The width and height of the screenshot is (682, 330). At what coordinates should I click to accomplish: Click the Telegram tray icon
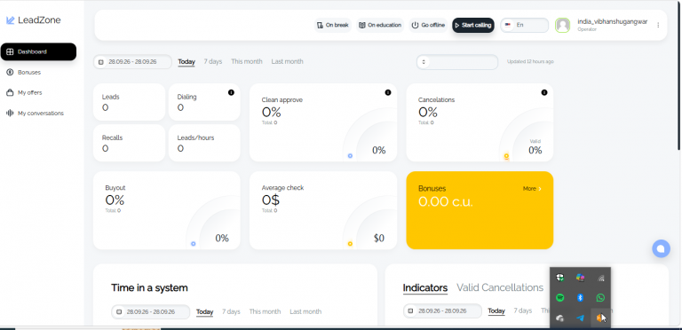tap(580, 318)
